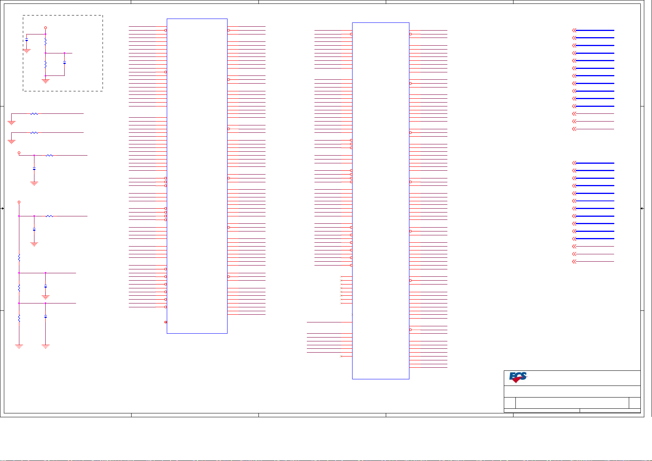Screen dimensions: 652x461
Task: Click the arrow marker on the right frame edge
Action: [x=642, y=208]
